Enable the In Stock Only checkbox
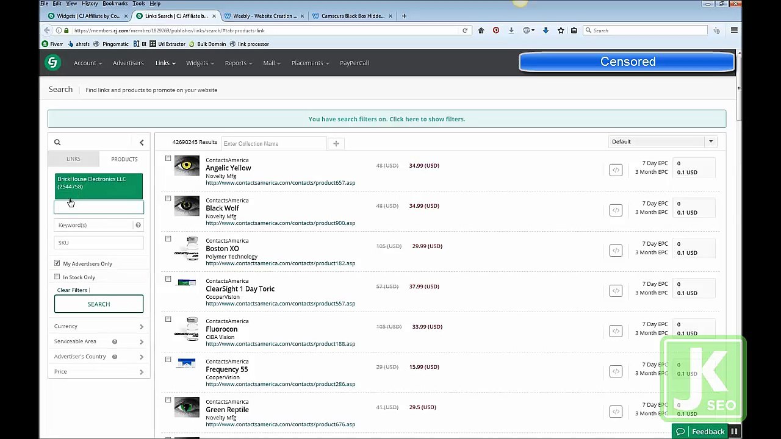Screen dimensions: 781x439 click(57, 277)
